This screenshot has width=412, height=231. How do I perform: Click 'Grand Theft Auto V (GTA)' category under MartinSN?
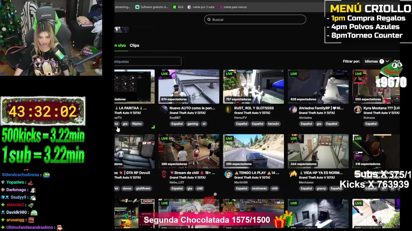pyautogui.click(x=252, y=178)
